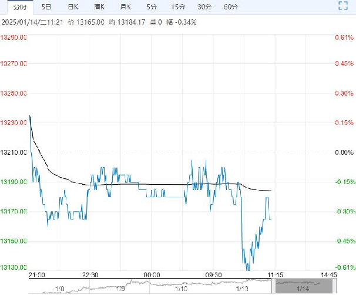The width and height of the screenshot is (356, 295).
Task: Click the right handle of range selector
Action: tap(334, 286)
